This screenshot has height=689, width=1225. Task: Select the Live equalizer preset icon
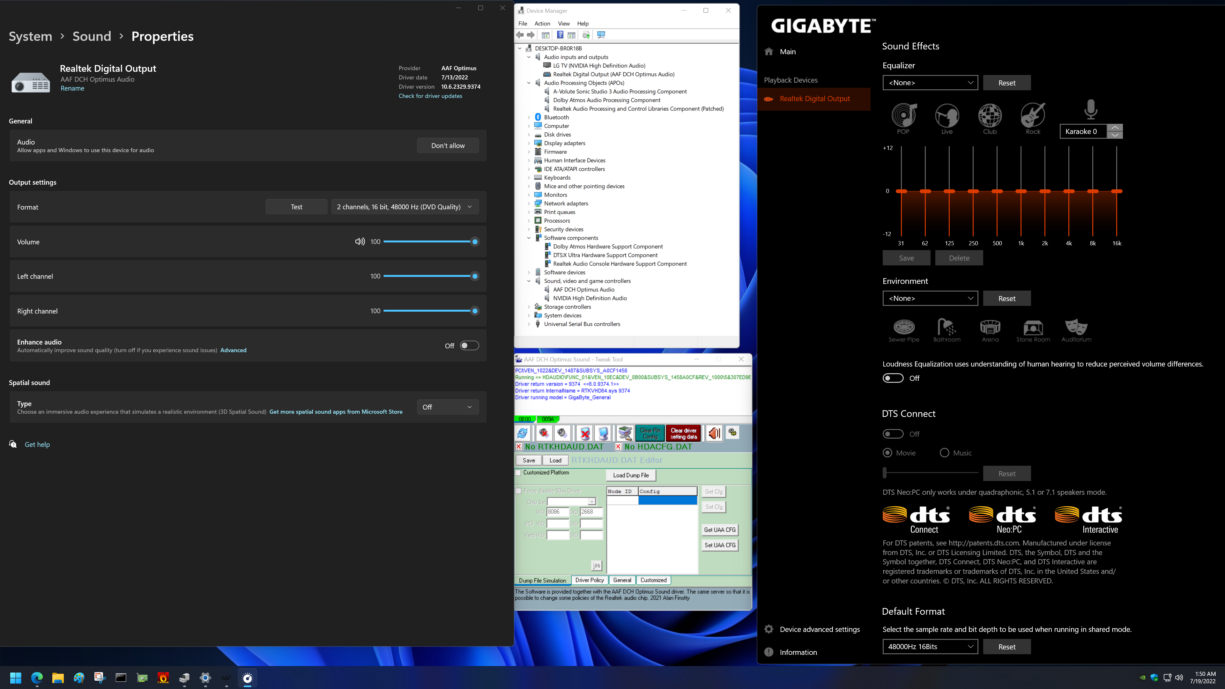pyautogui.click(x=947, y=119)
